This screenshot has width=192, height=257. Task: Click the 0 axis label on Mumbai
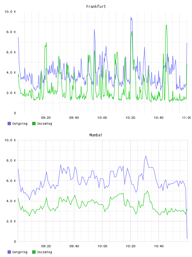click(x=15, y=242)
